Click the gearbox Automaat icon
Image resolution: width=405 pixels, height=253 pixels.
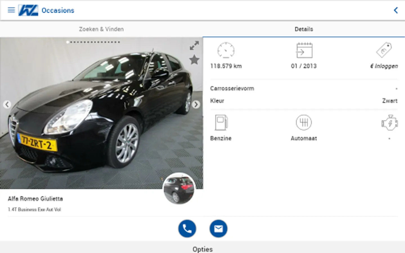(x=304, y=123)
